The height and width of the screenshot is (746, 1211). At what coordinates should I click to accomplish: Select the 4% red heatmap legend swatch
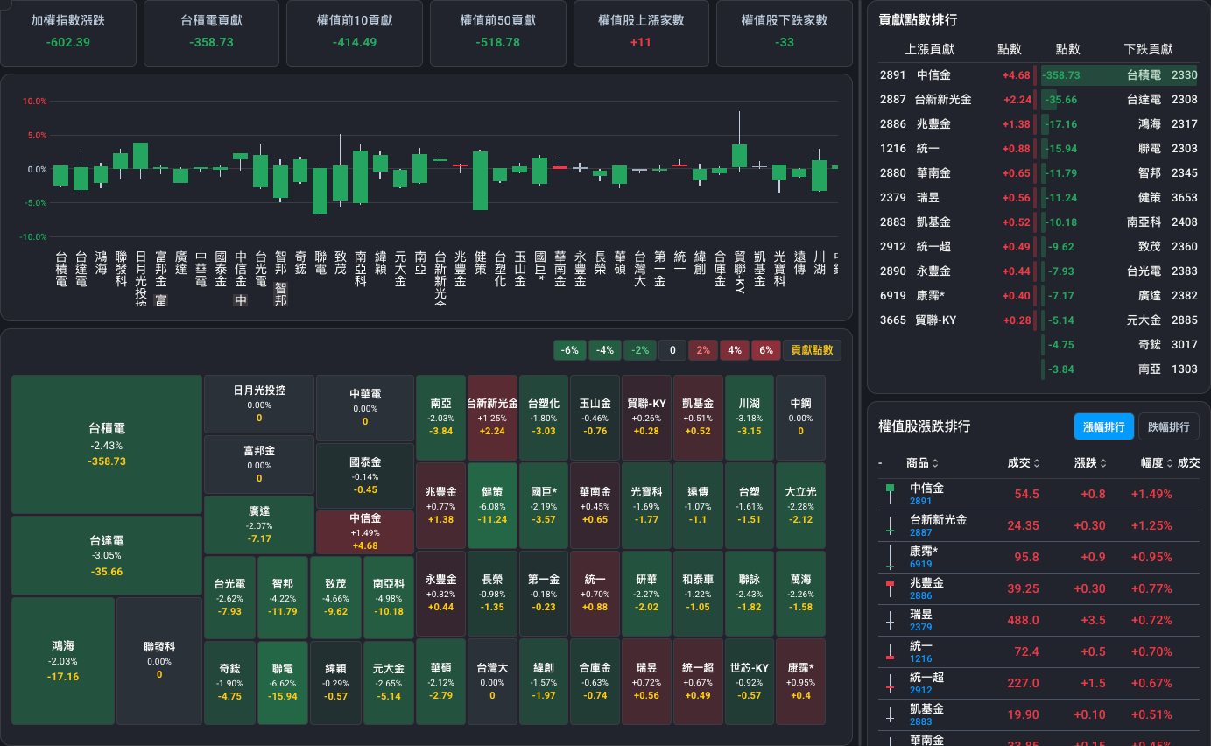click(735, 350)
